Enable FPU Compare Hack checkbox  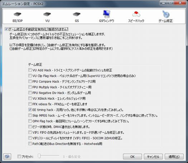click(30, 81)
